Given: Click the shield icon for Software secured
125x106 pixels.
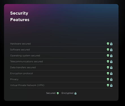Looking at the screenshot, I should [108, 49].
